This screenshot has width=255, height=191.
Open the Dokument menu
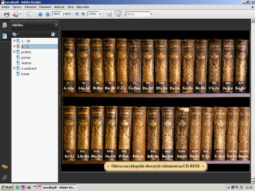[45, 7]
